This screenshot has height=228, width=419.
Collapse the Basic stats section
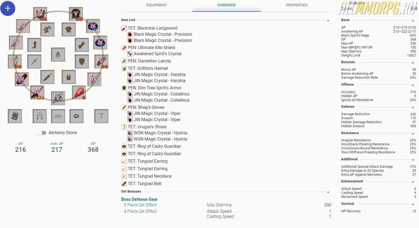click(413, 21)
